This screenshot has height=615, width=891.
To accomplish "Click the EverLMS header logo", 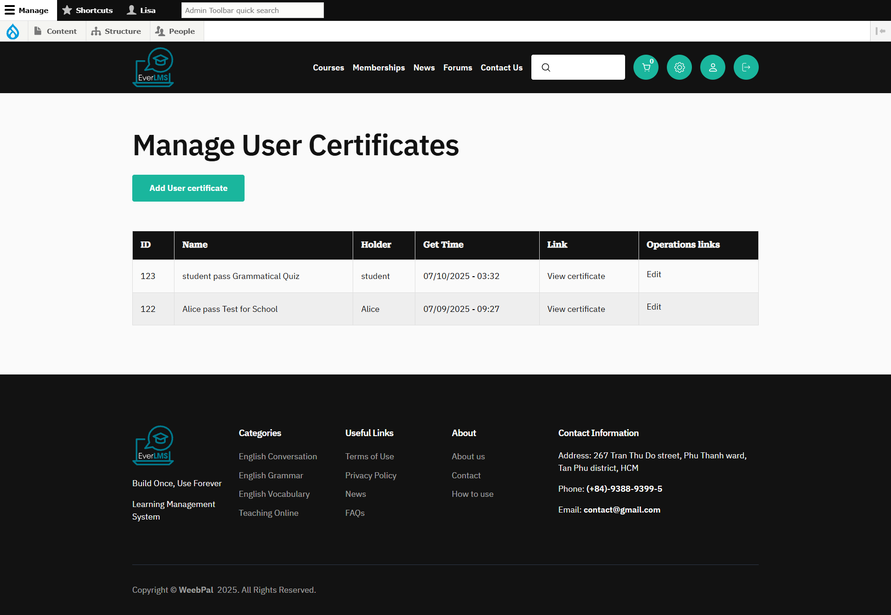I will click(153, 68).
